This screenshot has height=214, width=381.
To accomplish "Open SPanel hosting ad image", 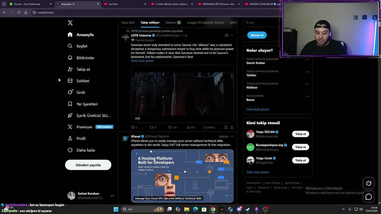I will 182,176.
